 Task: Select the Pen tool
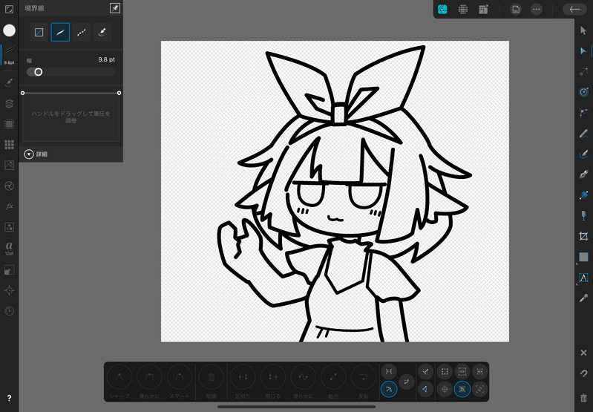(583, 174)
